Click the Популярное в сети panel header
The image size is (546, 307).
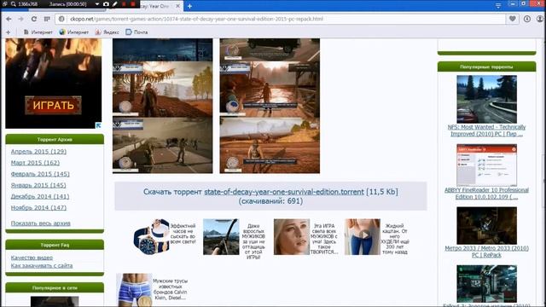[x=55, y=288]
